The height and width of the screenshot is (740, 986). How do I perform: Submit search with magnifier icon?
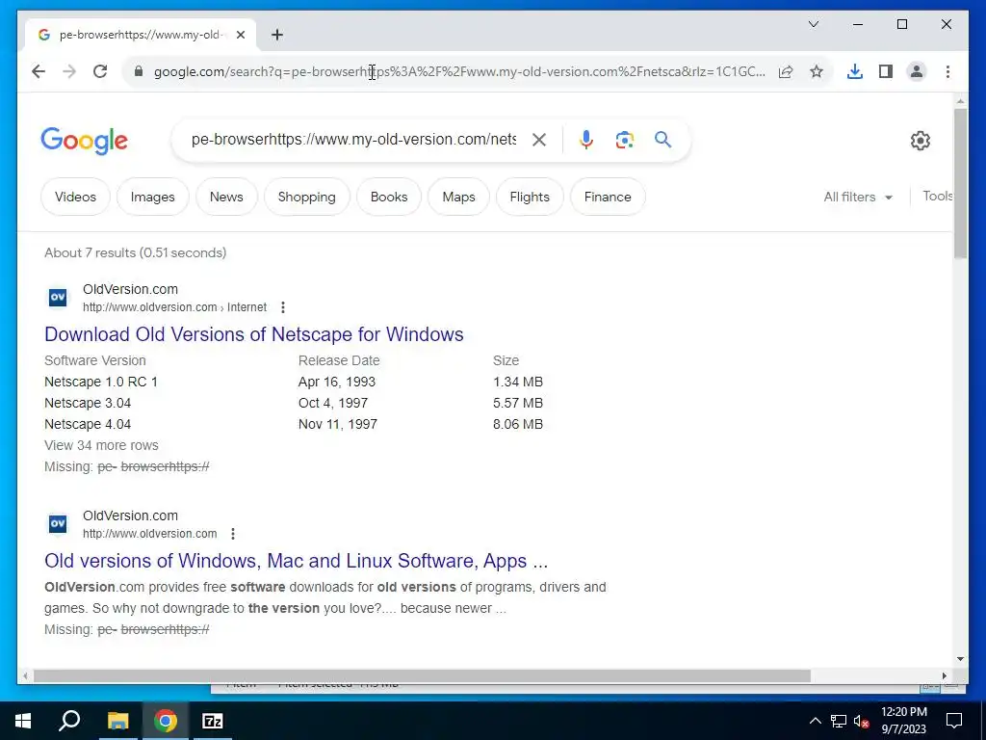tap(662, 140)
